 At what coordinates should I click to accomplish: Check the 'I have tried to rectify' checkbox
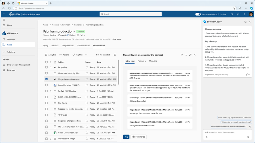[47, 73]
